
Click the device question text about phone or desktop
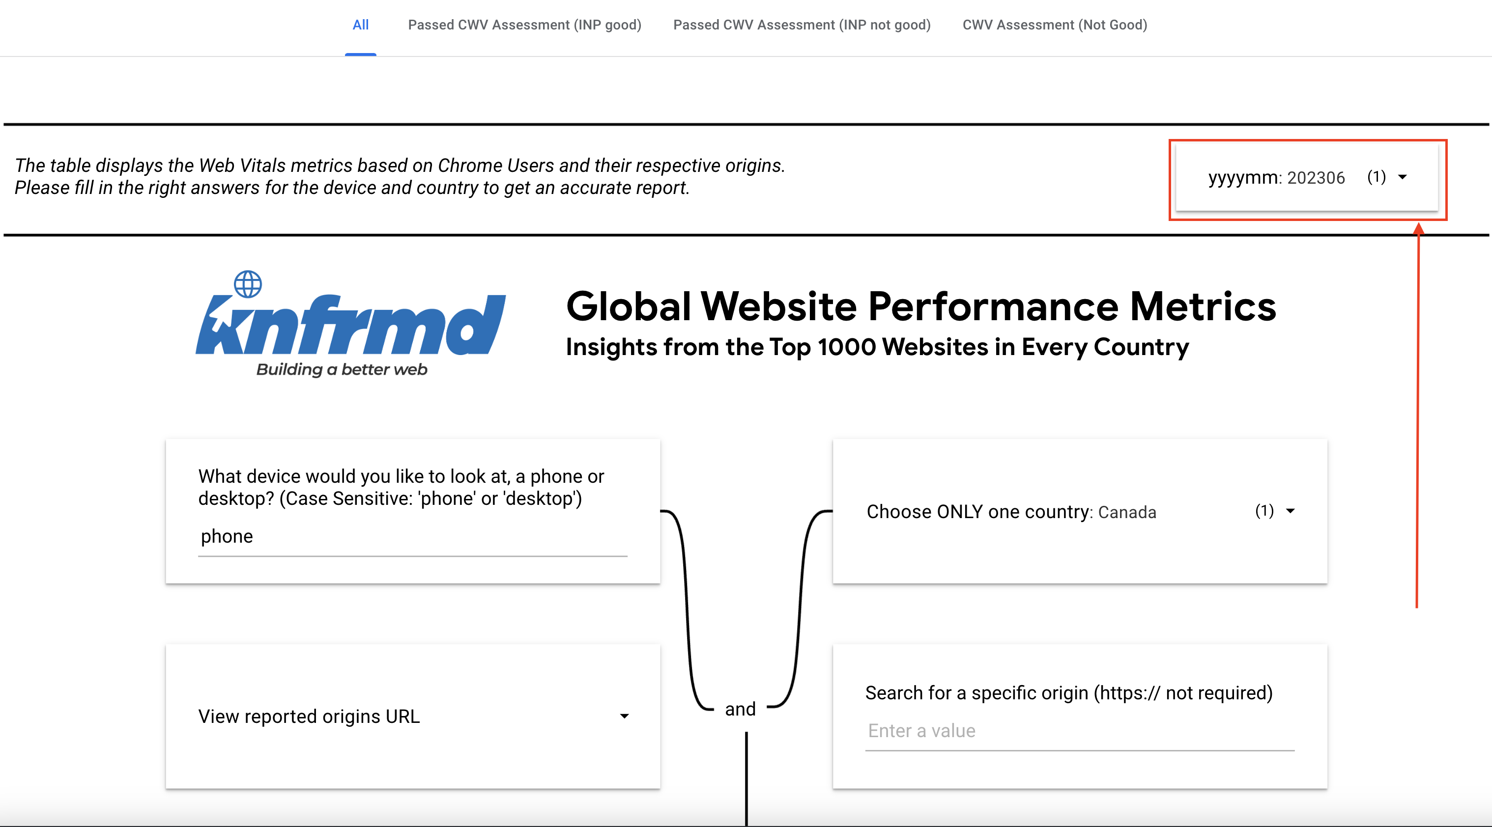[402, 487]
